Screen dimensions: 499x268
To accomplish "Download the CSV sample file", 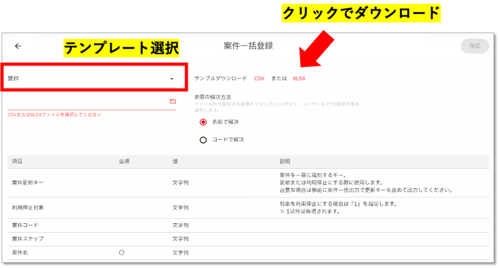I will pos(259,78).
